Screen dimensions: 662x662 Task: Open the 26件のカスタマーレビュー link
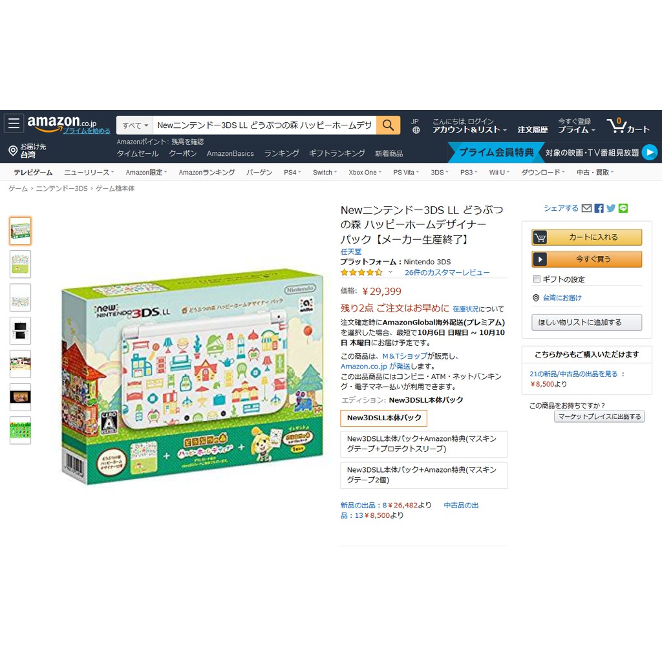pyautogui.click(x=447, y=272)
